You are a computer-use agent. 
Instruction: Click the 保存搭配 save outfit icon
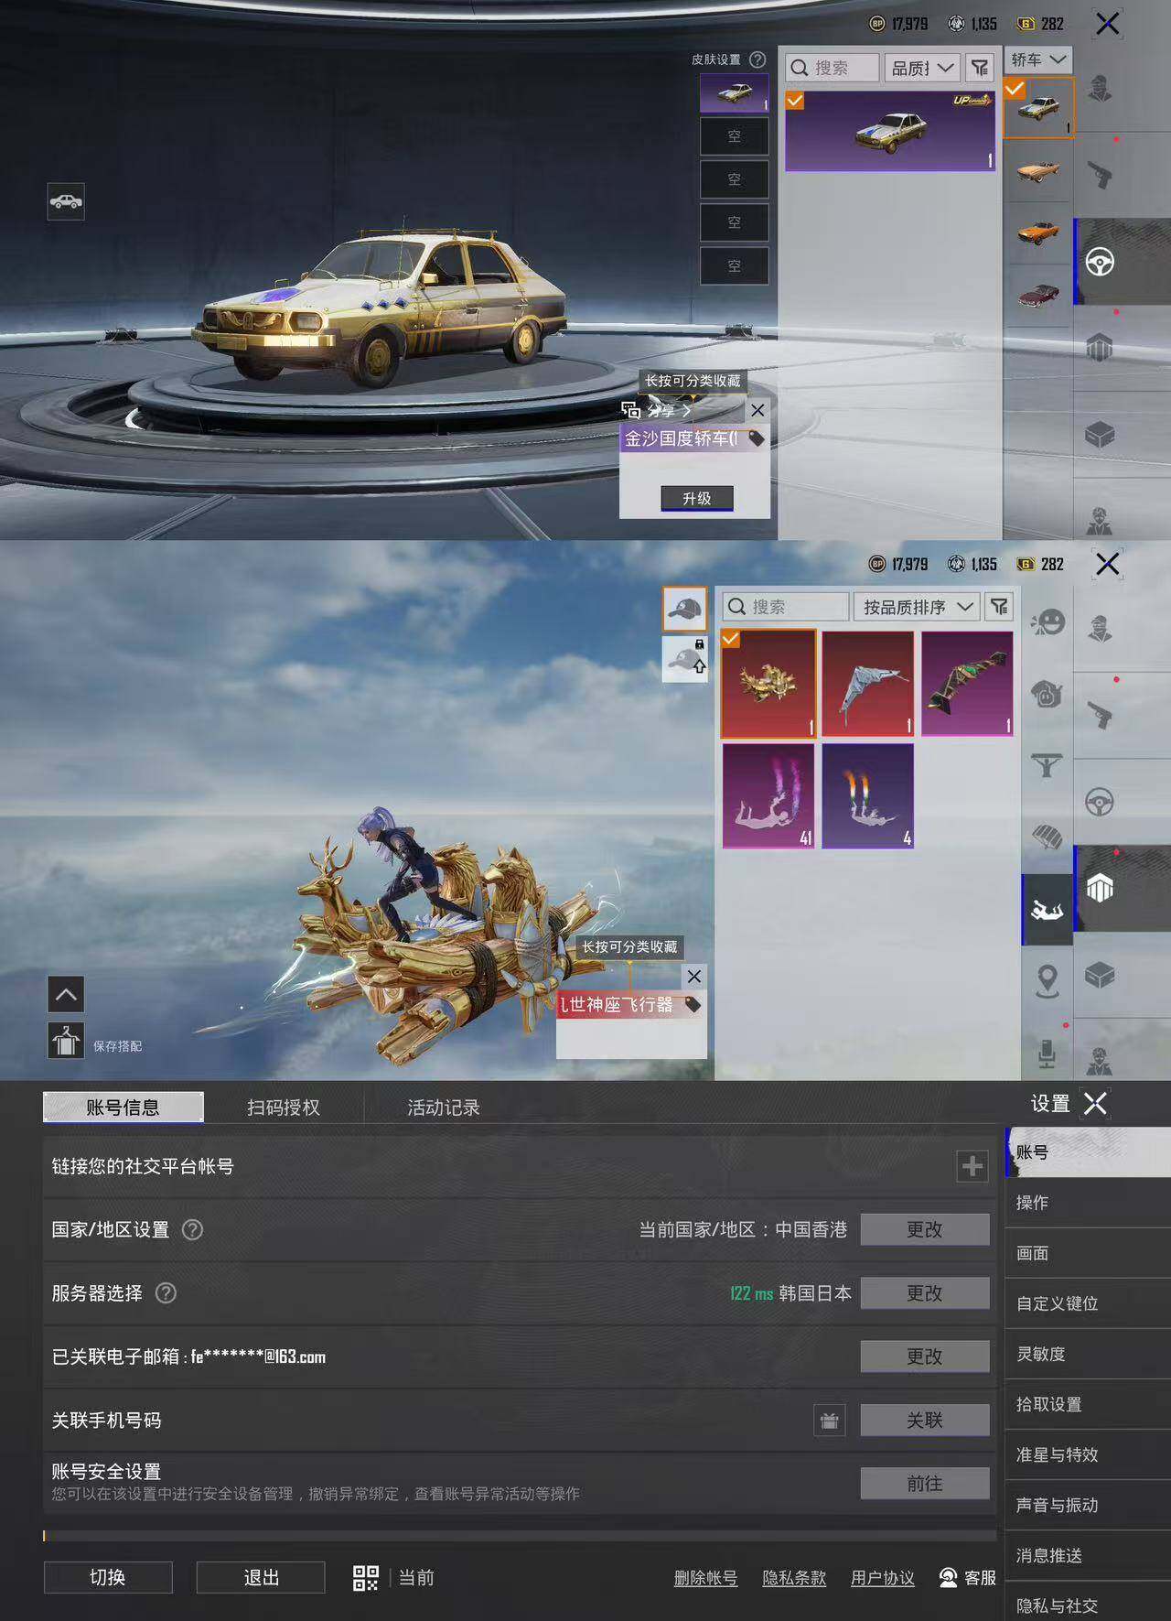(x=66, y=1041)
